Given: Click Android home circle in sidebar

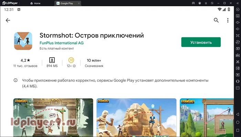Looking at the screenshot, I should click(238, 122).
